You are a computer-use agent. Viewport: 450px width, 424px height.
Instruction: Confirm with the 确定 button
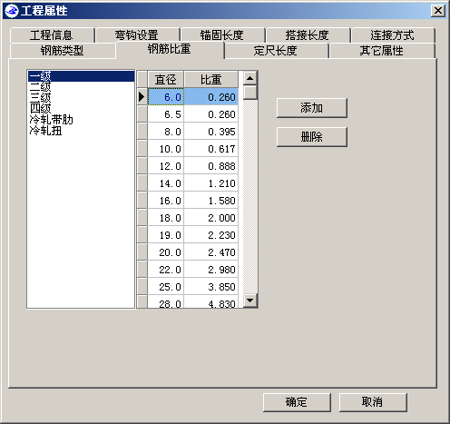point(297,402)
